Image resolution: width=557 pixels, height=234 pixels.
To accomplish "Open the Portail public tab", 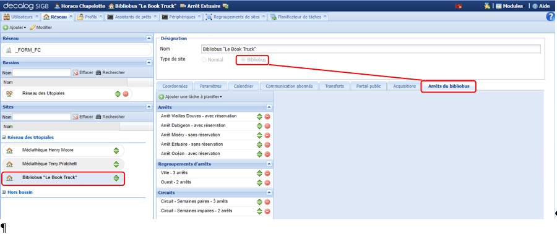I will 368,86.
